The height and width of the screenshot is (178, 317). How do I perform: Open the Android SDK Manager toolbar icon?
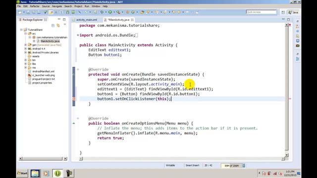[68, 12]
